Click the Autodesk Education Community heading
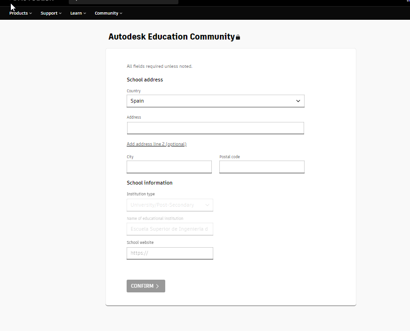Viewport: 410px width, 331px height. point(171,37)
